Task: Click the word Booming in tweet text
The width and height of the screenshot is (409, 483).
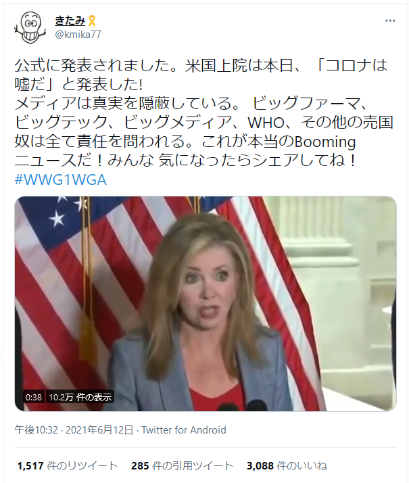Action: pos(325,142)
